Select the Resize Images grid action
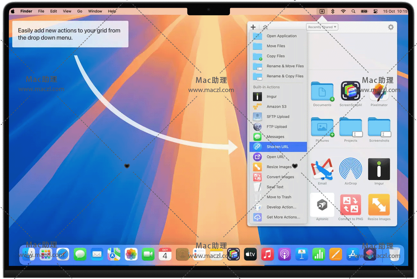This screenshot has width=417, height=279. pyautogui.click(x=379, y=205)
